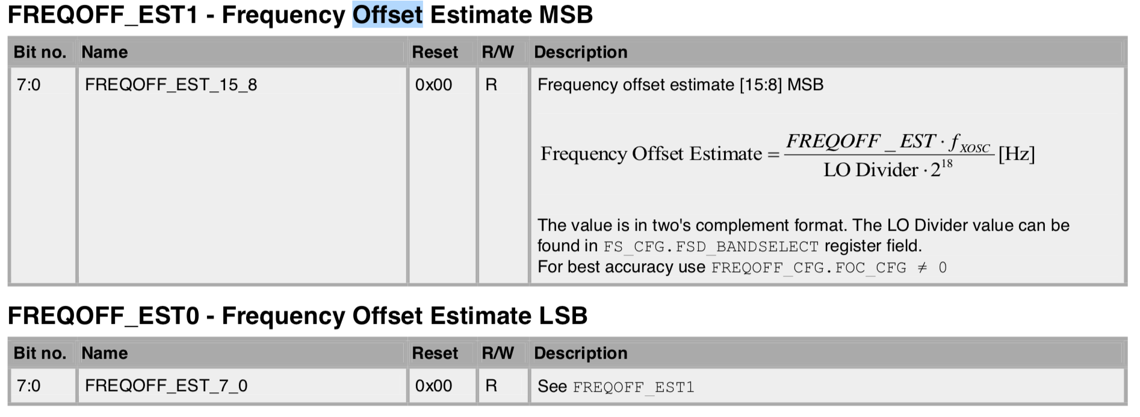Click the highlighted word Offset in the heading
The height and width of the screenshot is (417, 1140).
[x=388, y=14]
